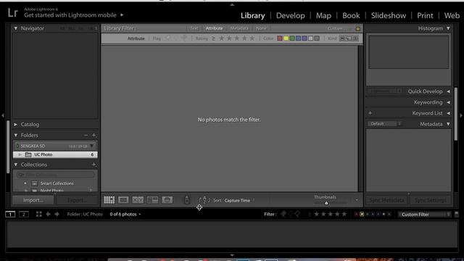The height and width of the screenshot is (261, 464).
Task: Set Attribute rating filter to one star
Action: click(x=221, y=38)
